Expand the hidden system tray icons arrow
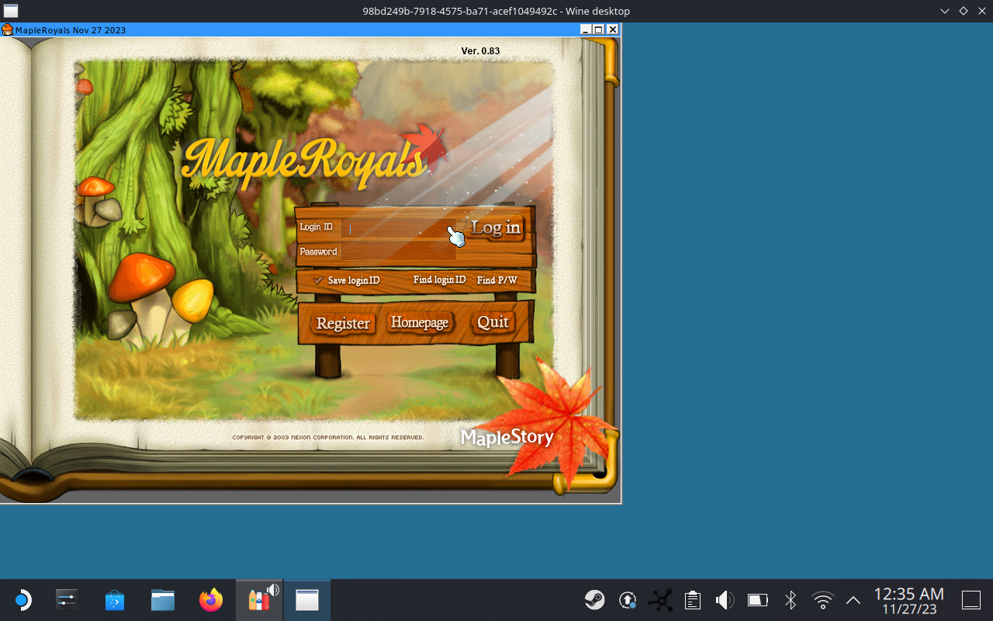 coord(853,600)
